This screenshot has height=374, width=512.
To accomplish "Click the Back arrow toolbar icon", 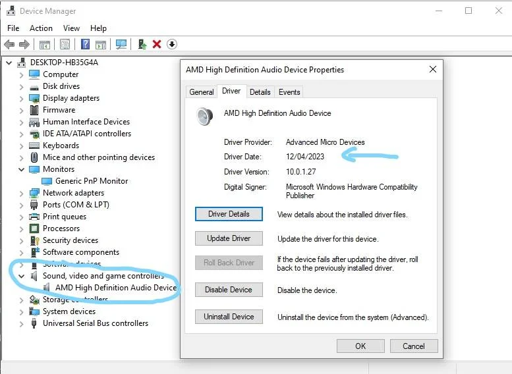I will 9,44.
